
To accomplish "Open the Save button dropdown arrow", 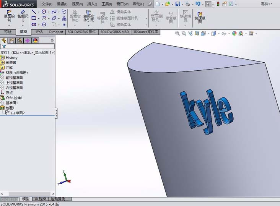I will [183, 4].
